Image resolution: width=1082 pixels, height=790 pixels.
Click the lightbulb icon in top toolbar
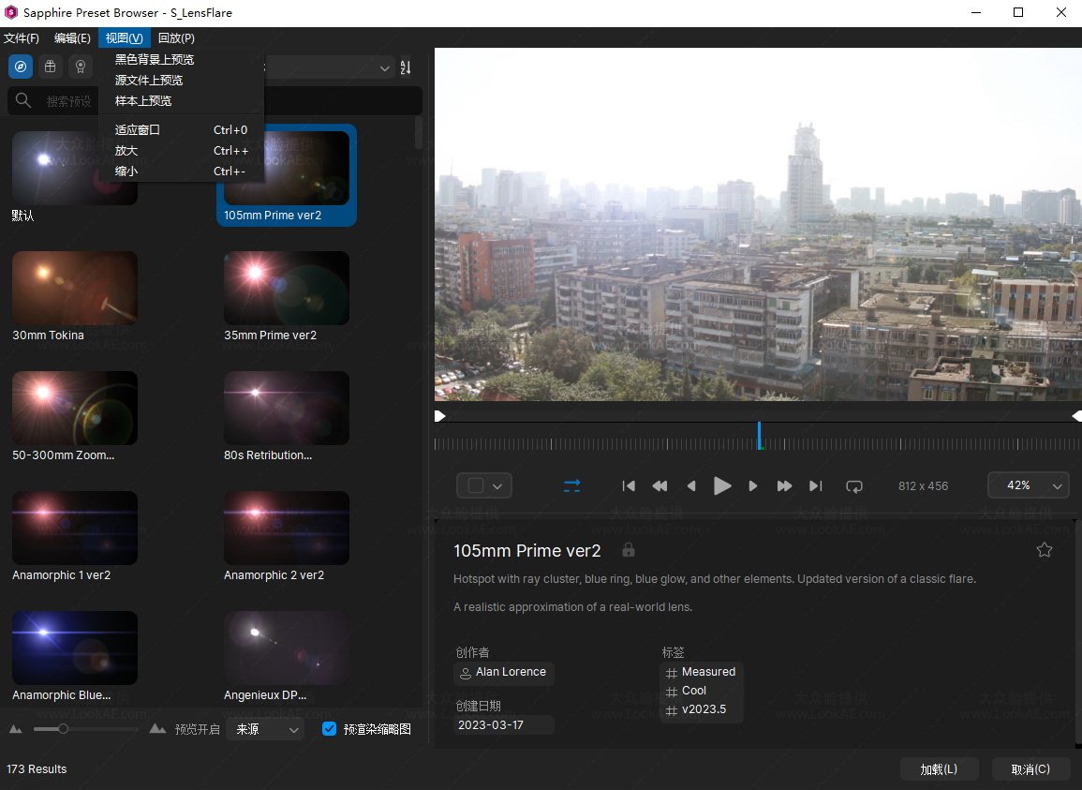81,67
